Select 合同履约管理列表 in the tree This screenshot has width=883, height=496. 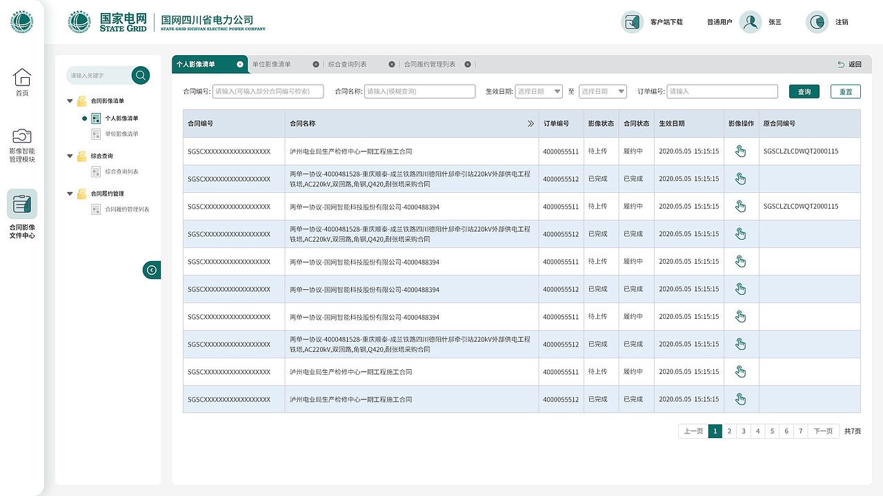(127, 209)
